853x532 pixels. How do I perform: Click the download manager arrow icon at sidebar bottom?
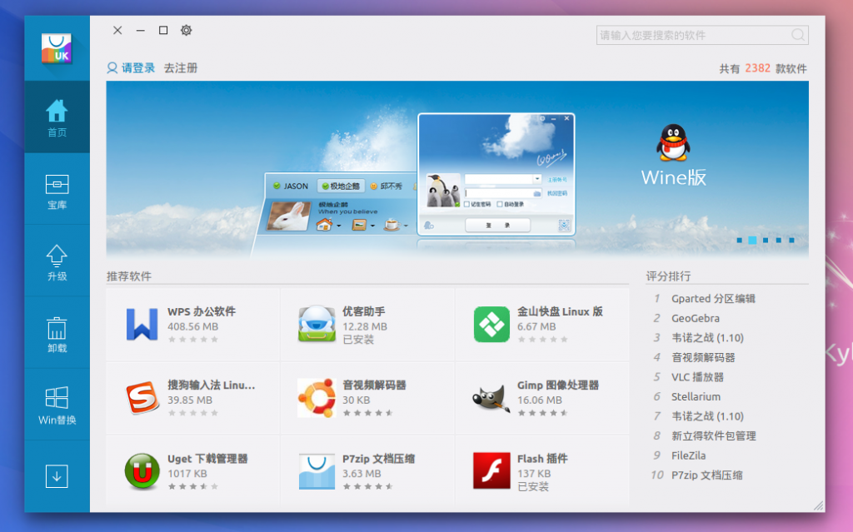(x=57, y=475)
